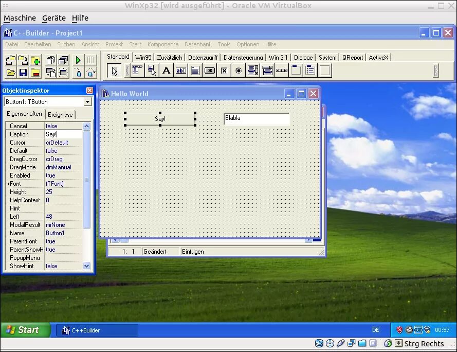Click the Caption property value field
This screenshot has height=352, width=457.
pyautogui.click(x=64, y=134)
